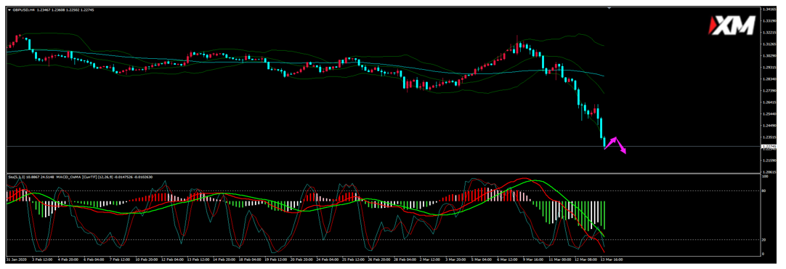The image size is (786, 269).
Task: Click the 1.25440 price scale label
Action: pyautogui.click(x=769, y=114)
